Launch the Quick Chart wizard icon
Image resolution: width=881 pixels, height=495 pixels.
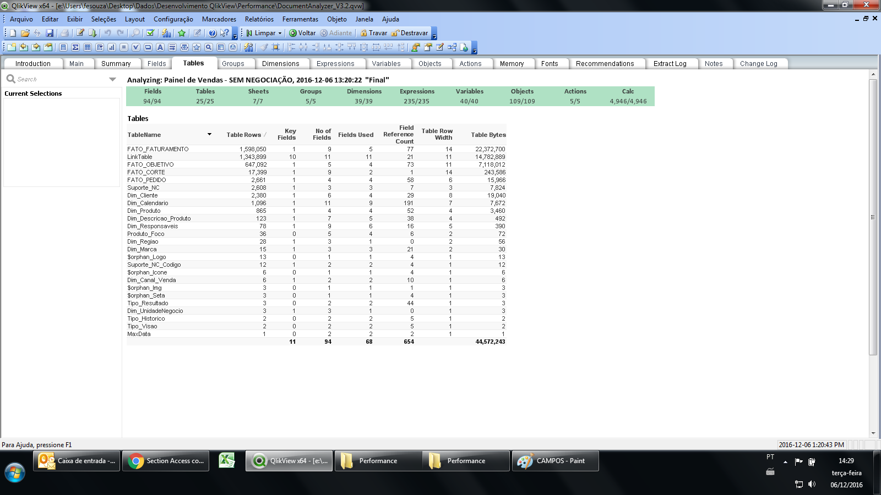(x=166, y=33)
